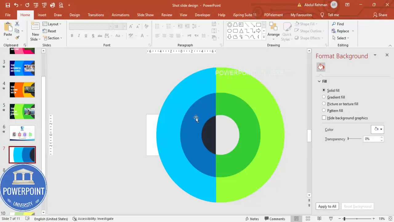Switch to the Insert tab
The width and height of the screenshot is (394, 222).
pos(42,15)
